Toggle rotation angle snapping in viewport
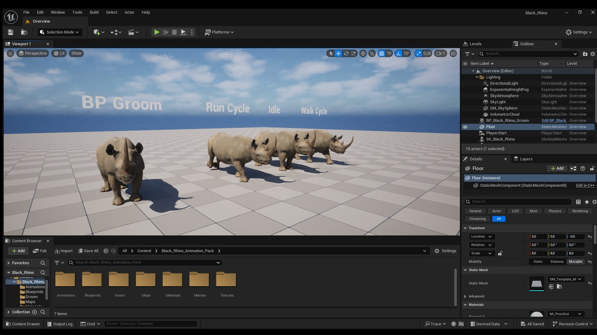 pos(399,54)
